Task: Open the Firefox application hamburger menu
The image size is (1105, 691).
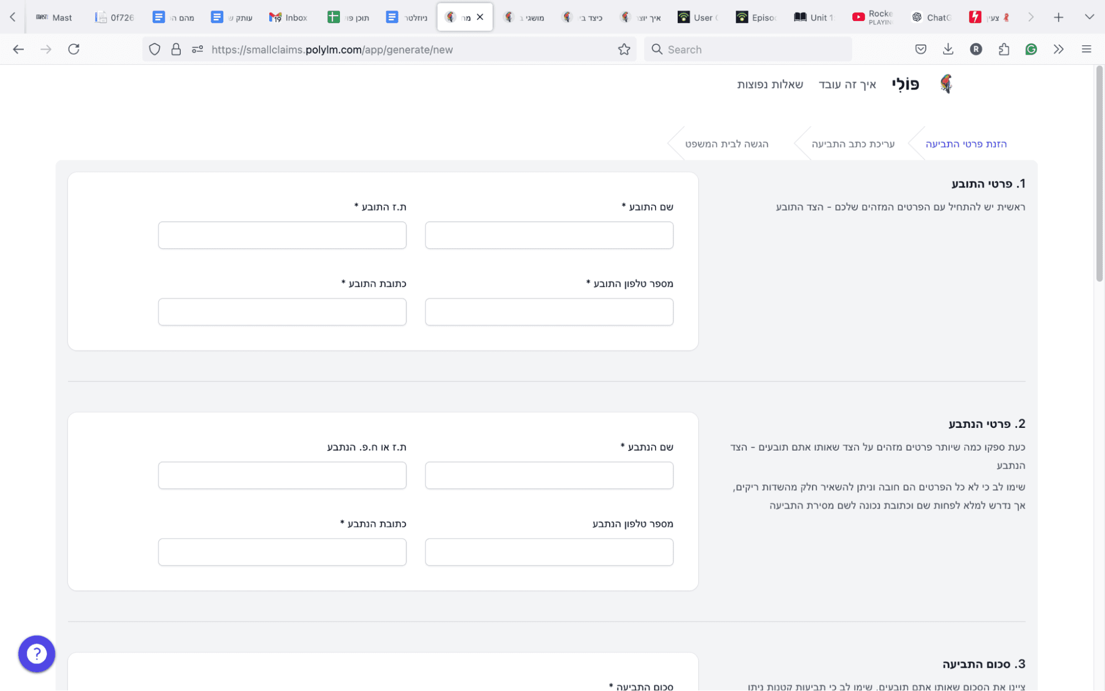Action: click(1086, 49)
